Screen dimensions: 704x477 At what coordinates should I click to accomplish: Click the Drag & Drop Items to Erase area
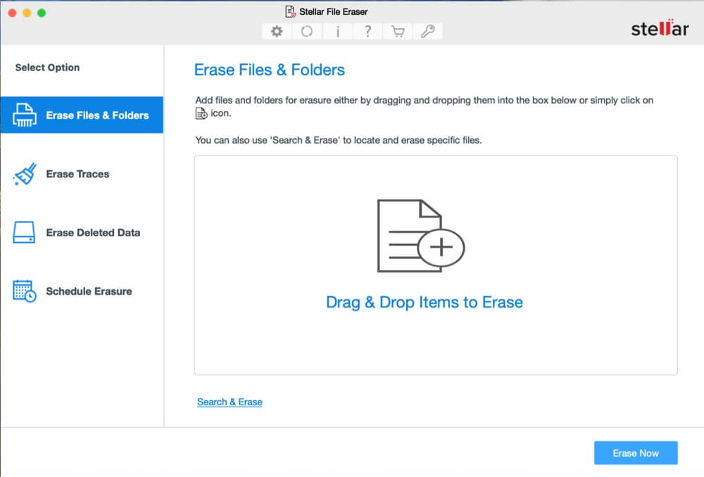[425, 303]
